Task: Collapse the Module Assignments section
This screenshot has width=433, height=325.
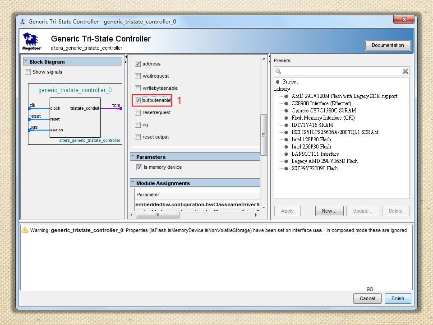Action: [x=133, y=183]
